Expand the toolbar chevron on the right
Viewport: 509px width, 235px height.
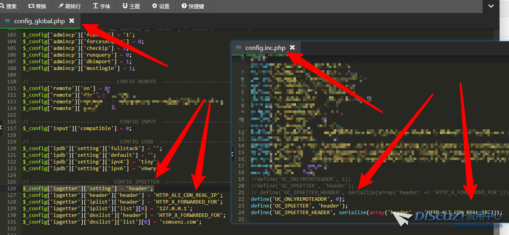coord(491,6)
